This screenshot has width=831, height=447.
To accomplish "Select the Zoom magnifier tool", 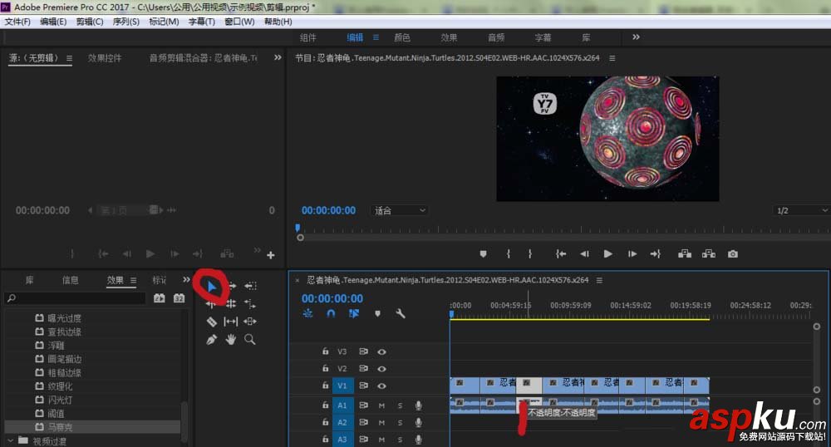I will coord(249,340).
